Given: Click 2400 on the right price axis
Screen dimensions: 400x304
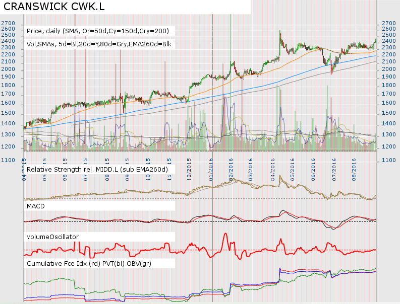Looking at the screenshot, I should (389, 41).
